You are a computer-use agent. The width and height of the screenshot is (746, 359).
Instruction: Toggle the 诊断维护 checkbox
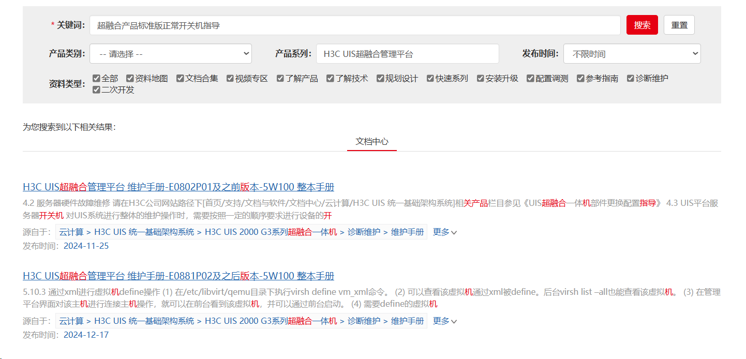pyautogui.click(x=631, y=78)
